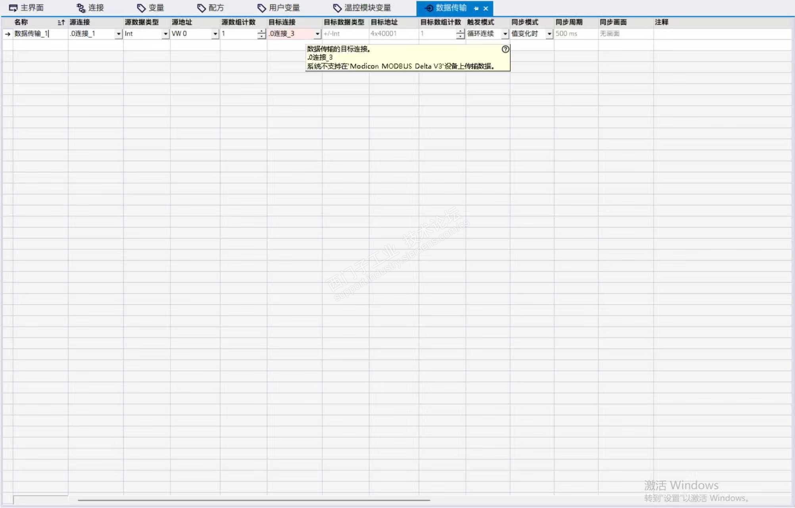Image resolution: width=795 pixels, height=508 pixels.
Task: Click the row selector arrow for 数据传输_1
Action: point(8,34)
